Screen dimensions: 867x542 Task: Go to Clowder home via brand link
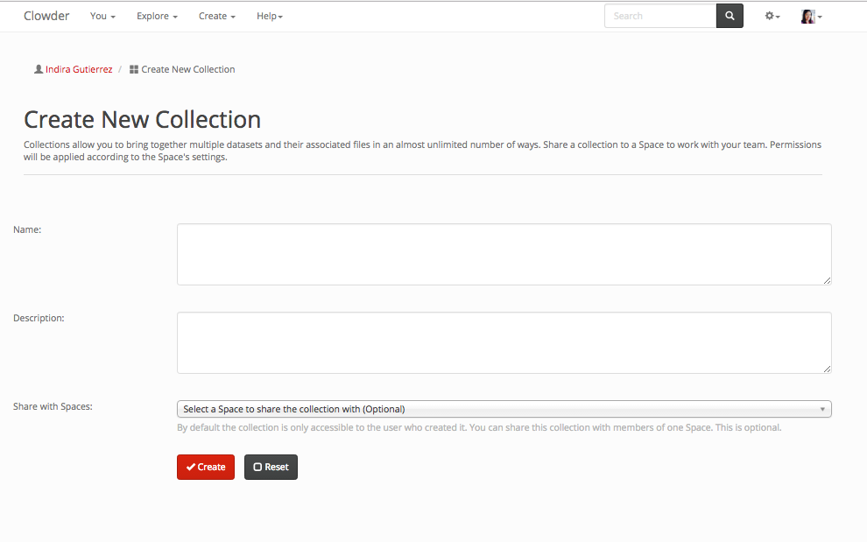point(46,16)
